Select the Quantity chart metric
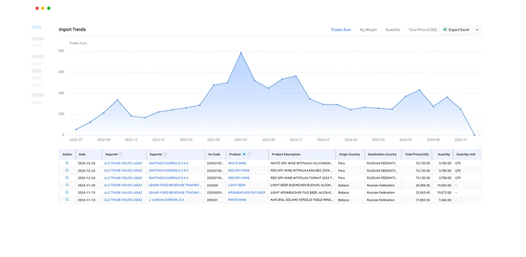The image size is (526, 257). click(x=393, y=30)
